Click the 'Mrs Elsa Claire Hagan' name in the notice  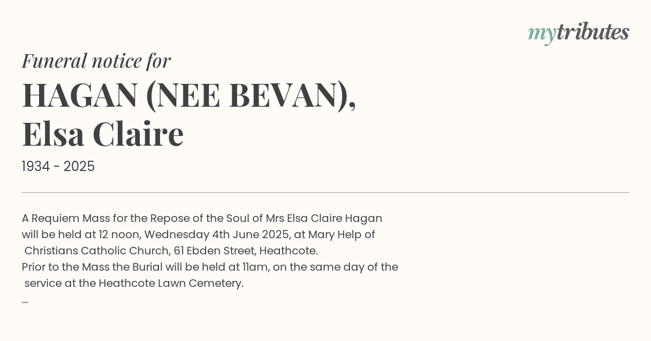point(324,218)
